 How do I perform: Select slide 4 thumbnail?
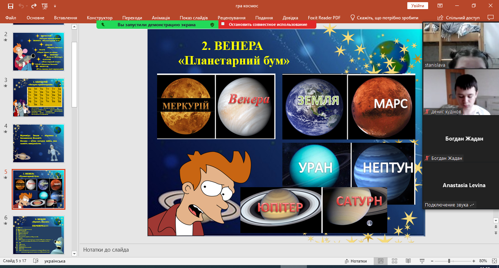[39, 143]
